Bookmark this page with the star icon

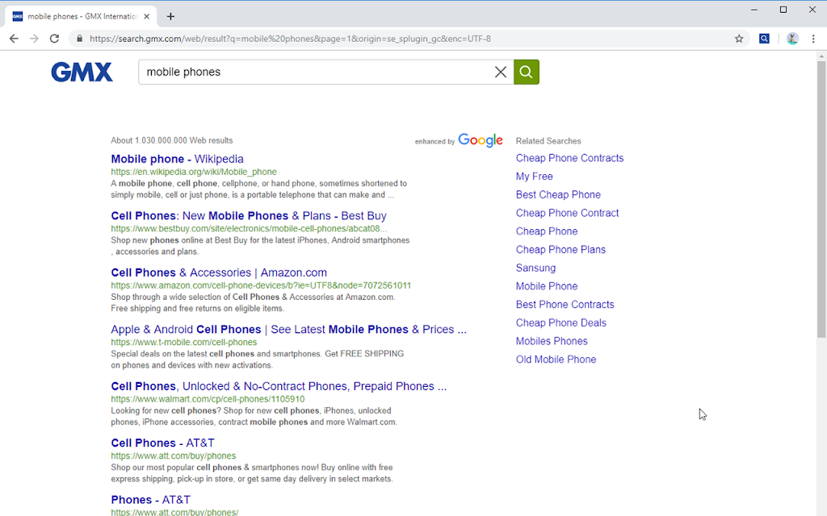click(x=739, y=39)
